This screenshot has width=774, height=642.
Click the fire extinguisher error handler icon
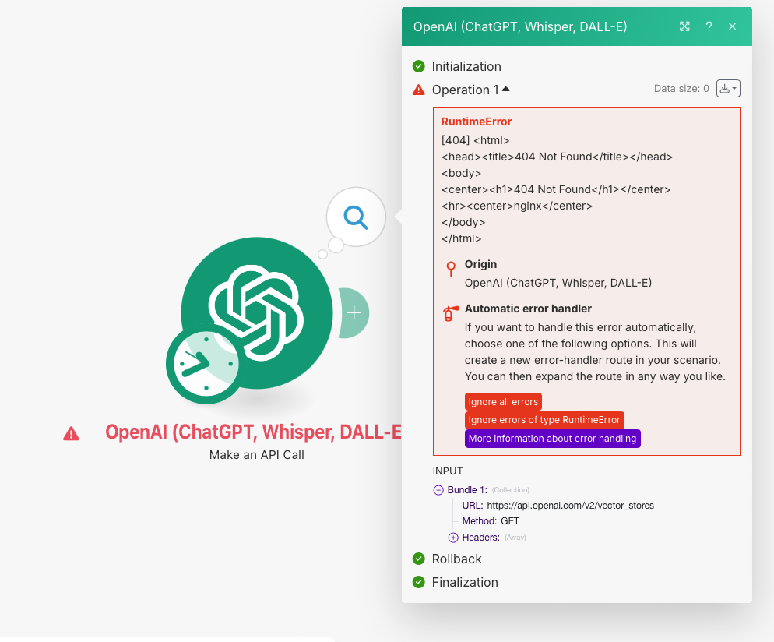[x=450, y=313]
